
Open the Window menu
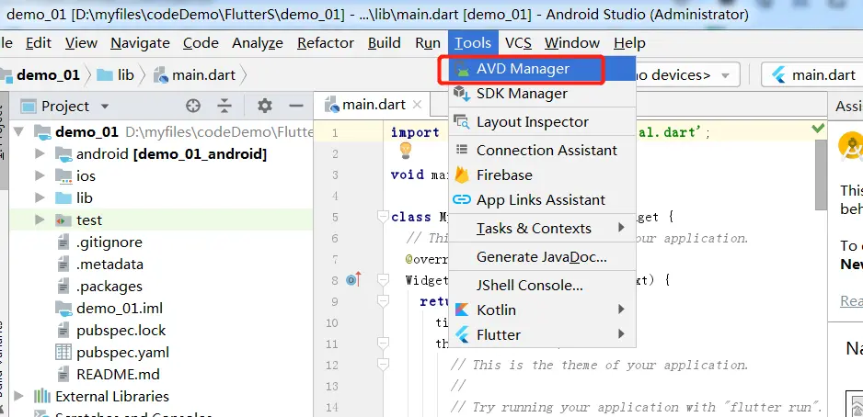click(572, 43)
